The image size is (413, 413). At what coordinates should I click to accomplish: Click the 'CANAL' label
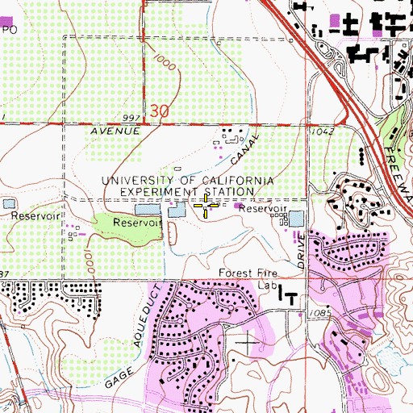click(244, 149)
